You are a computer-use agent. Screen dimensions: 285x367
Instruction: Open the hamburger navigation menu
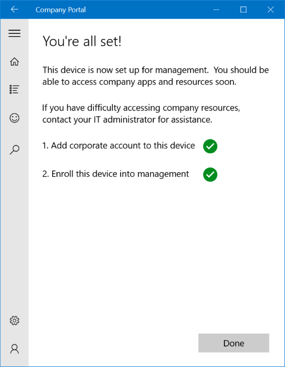(x=14, y=33)
